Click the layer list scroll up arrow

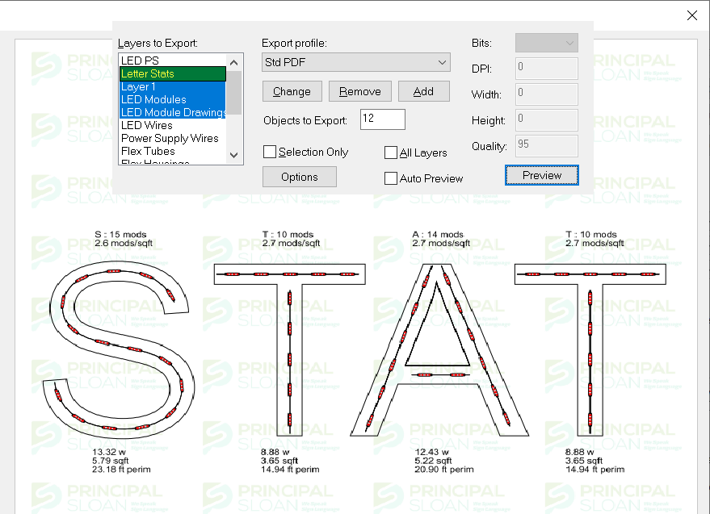coord(234,62)
